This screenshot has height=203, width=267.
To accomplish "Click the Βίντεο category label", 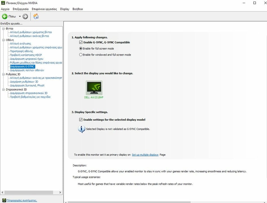I will tap(10, 28).
